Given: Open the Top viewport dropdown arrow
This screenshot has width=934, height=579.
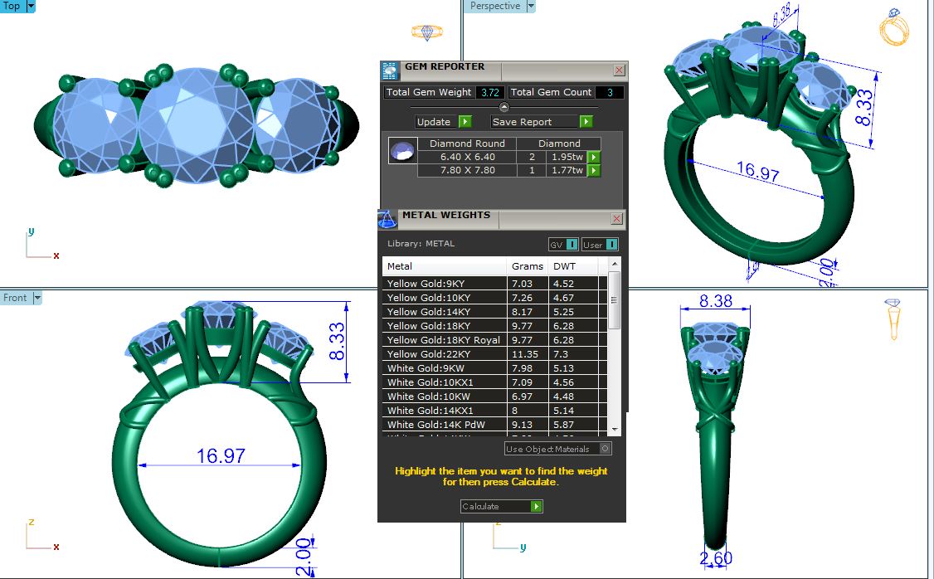Looking at the screenshot, I should pos(31,6).
